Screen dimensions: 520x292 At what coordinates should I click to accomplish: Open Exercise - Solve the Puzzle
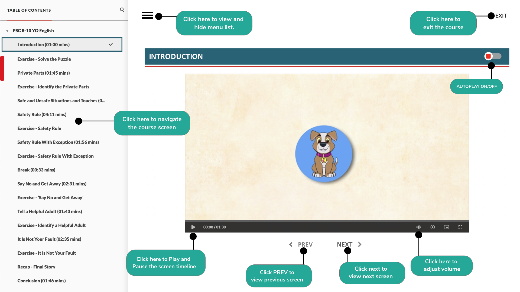point(44,59)
